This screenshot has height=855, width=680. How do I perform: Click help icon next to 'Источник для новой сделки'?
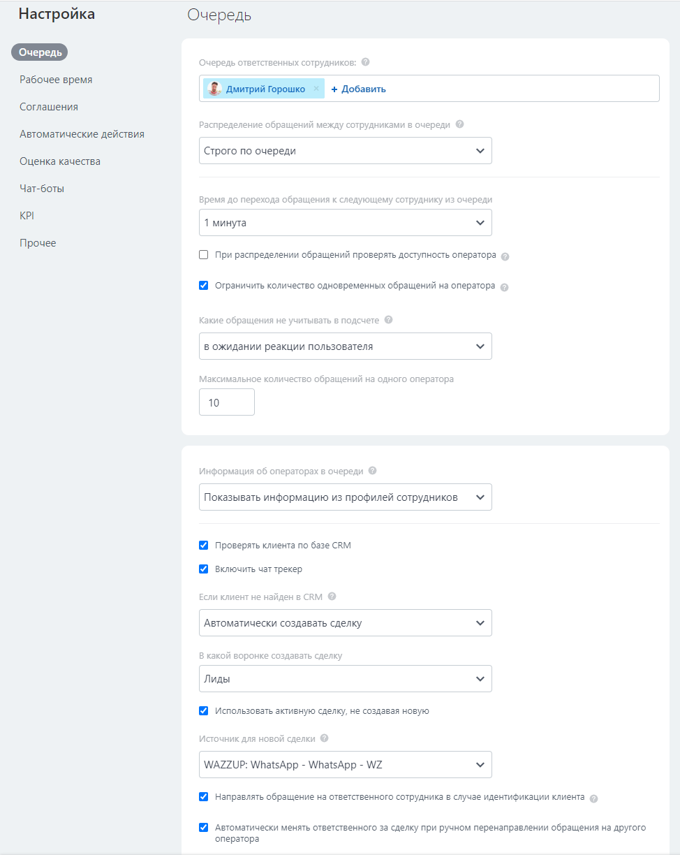pos(324,738)
